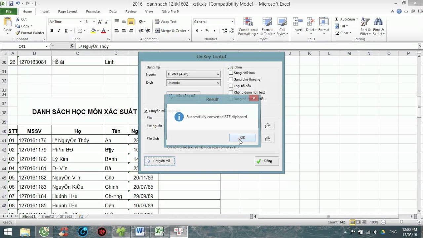
Task: Switch to the Data ribbon tab
Action: tap(113, 11)
